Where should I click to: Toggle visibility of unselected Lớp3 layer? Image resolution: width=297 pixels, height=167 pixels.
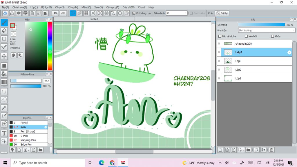(219, 61)
